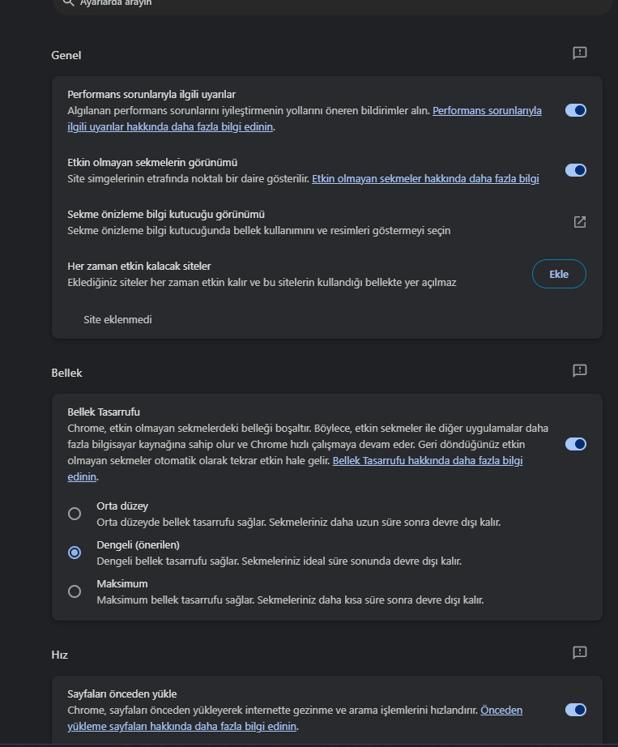This screenshot has height=747, width=618.
Task: Open Bellek Tasarrufu hakkında daha fazla bilgi link
Action: tap(428, 460)
